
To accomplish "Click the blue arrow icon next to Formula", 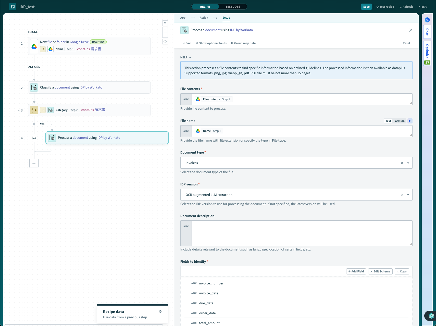I will coord(410,121).
